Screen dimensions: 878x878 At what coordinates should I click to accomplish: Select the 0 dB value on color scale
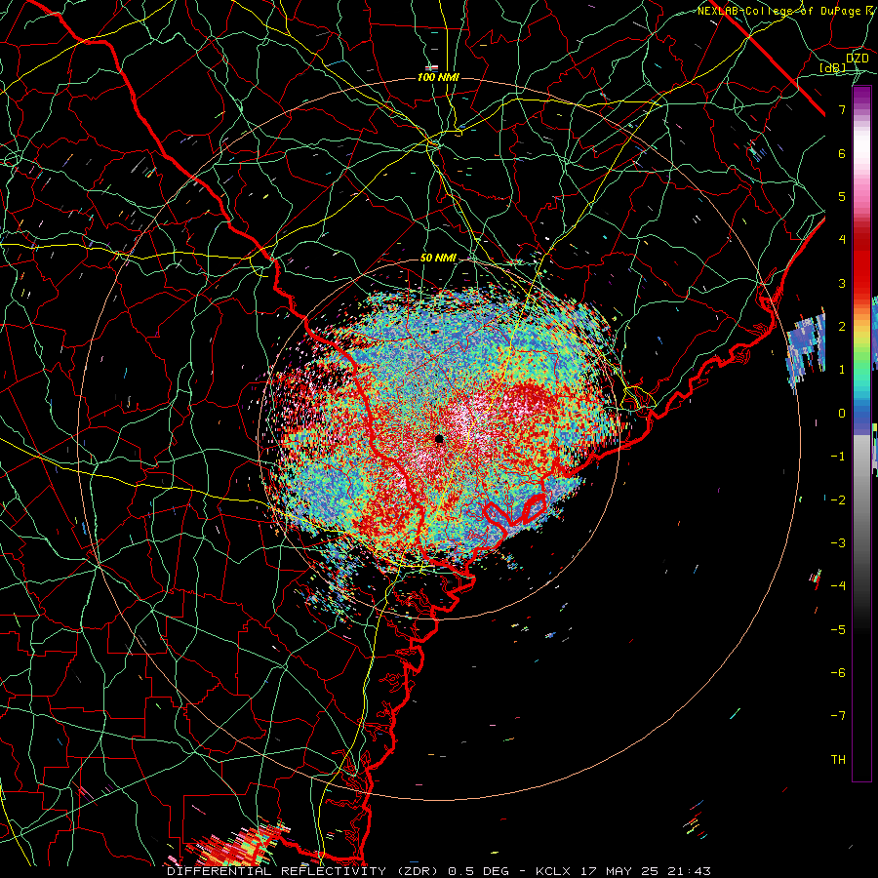pyautogui.click(x=842, y=414)
